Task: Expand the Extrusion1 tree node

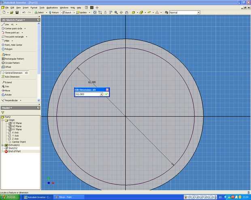Action: pos(3,145)
